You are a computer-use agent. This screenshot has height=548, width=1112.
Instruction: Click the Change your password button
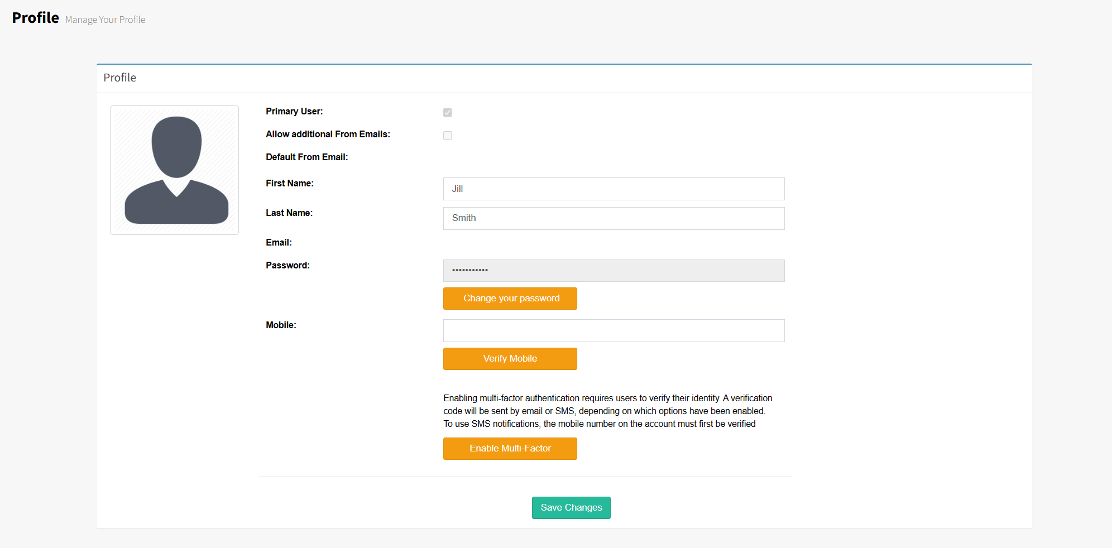(x=510, y=299)
